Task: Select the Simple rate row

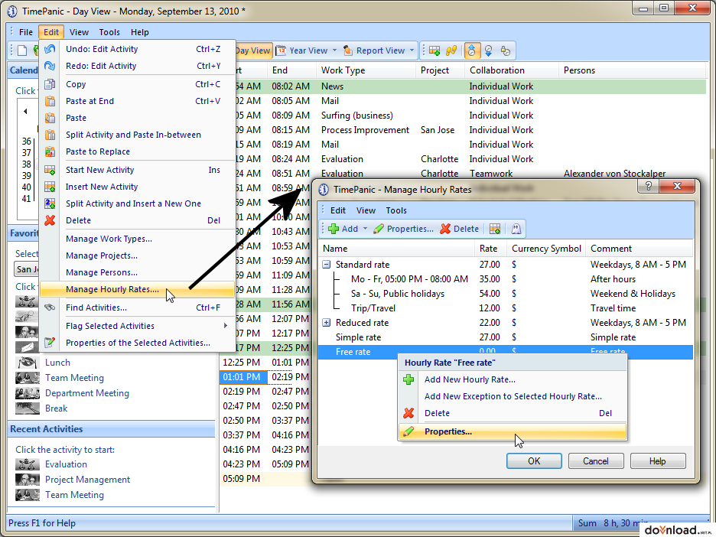Action: [x=505, y=337]
